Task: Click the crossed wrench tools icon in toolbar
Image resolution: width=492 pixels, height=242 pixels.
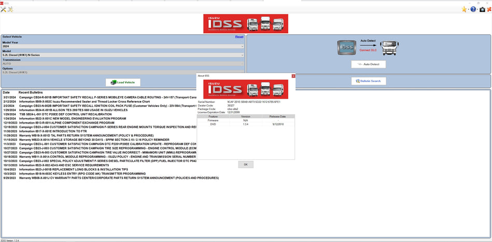Action: pyautogui.click(x=4, y=9)
